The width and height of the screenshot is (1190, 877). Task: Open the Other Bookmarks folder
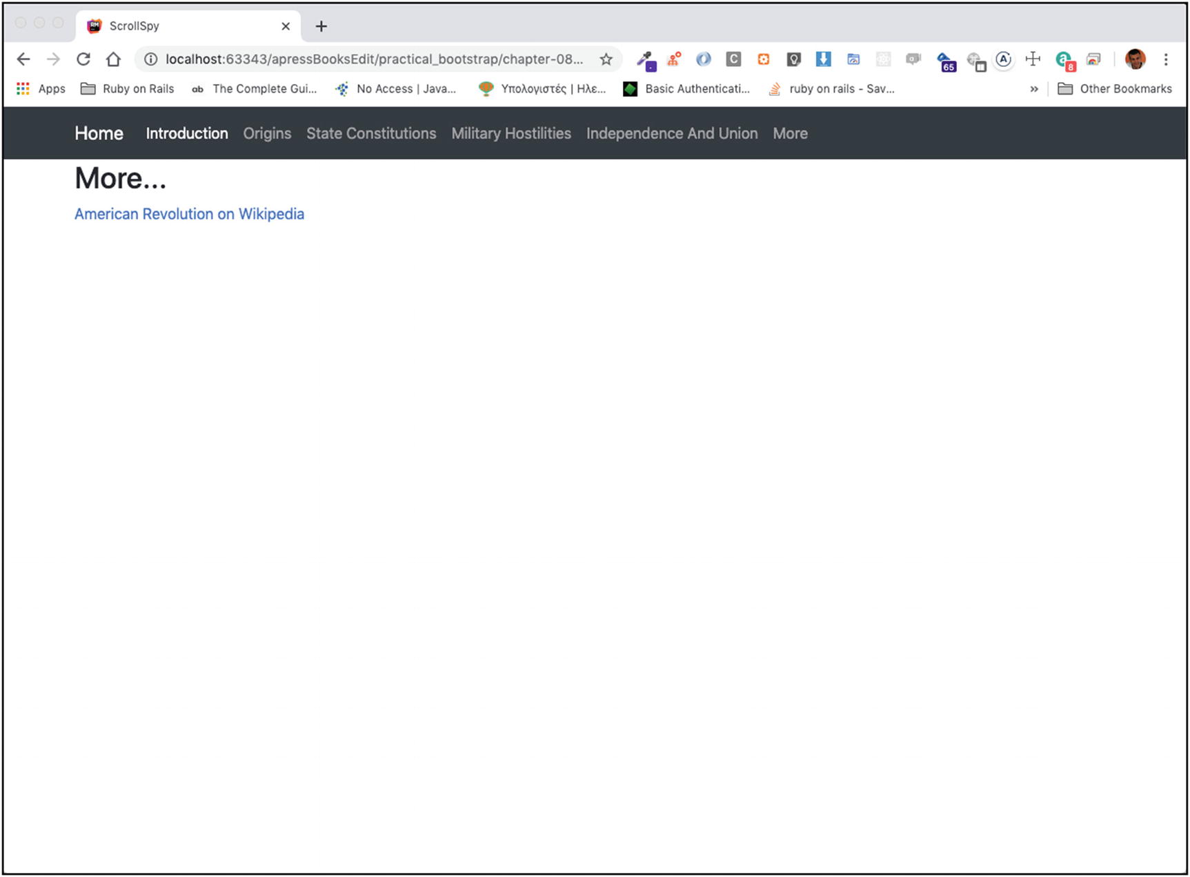(1115, 89)
